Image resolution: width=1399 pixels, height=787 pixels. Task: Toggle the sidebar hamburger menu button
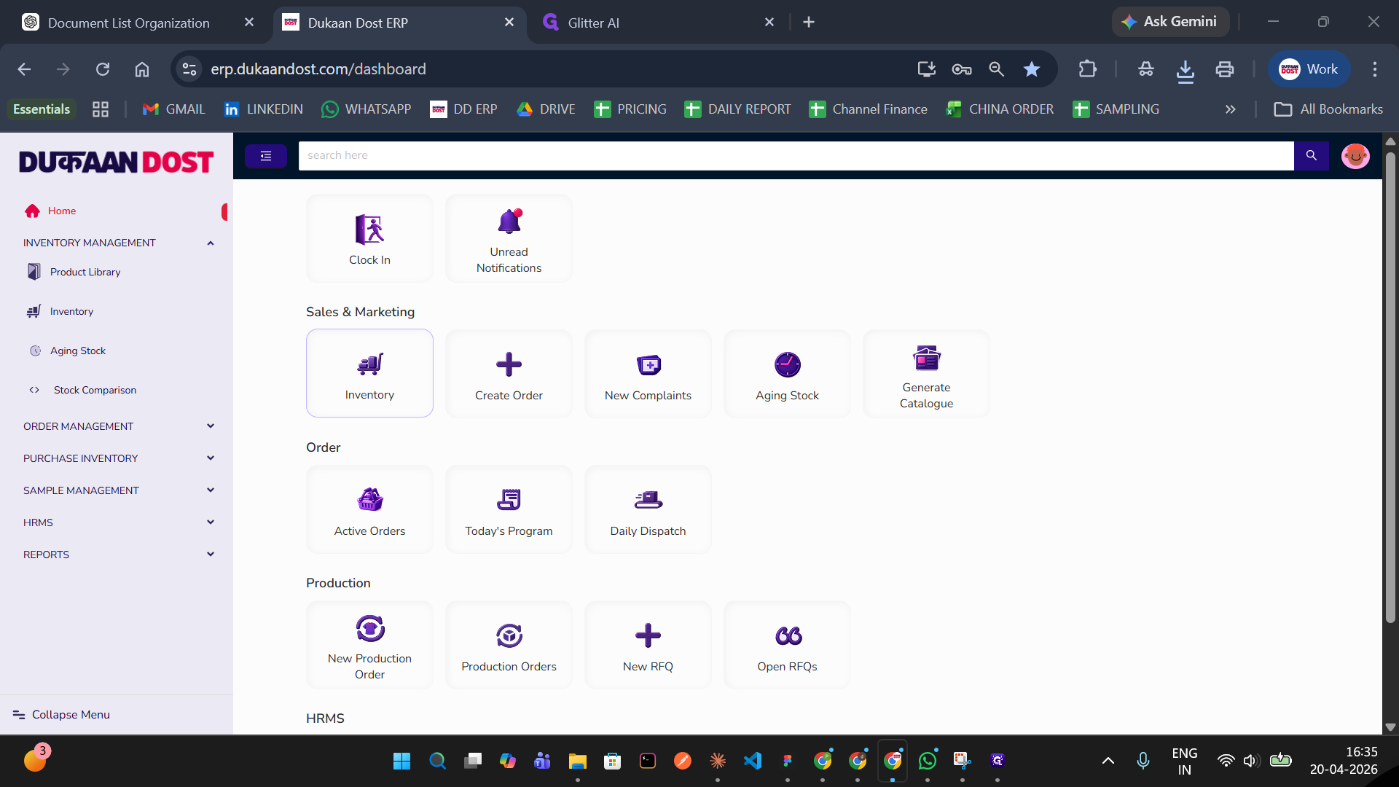pos(266,155)
